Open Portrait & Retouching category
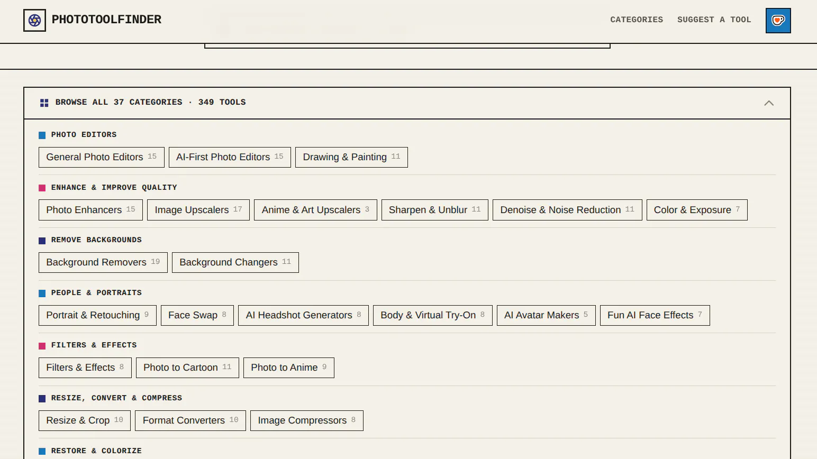Viewport: 817px width, 459px height. (97, 315)
